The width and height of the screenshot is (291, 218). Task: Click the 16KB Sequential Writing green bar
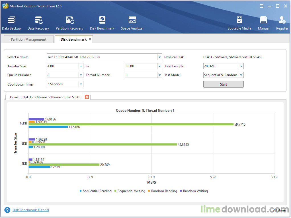coord(130,124)
